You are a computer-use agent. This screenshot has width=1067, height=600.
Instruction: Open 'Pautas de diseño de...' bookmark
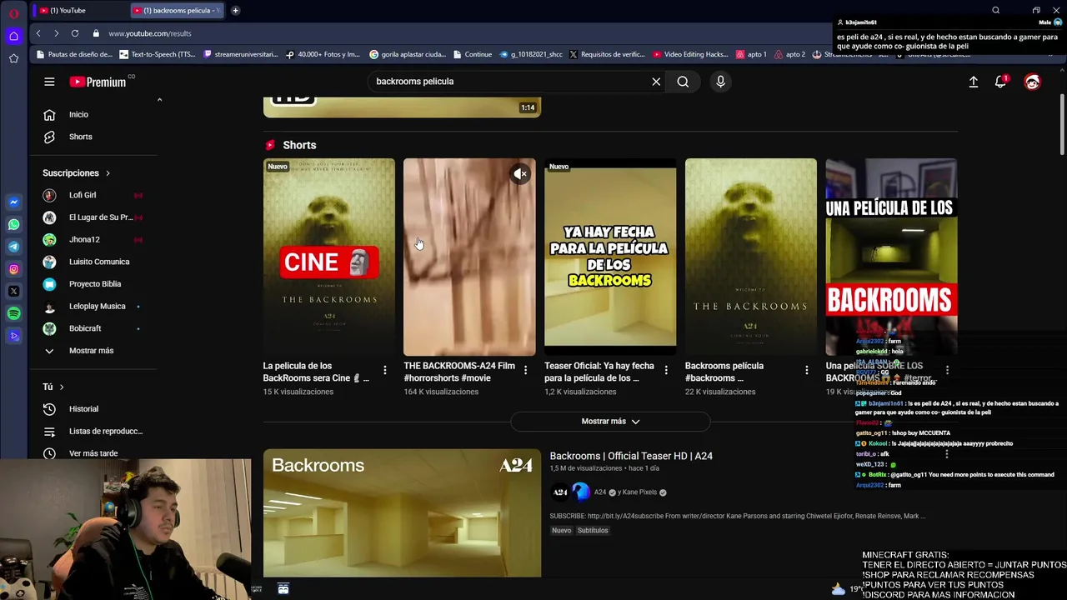[74, 54]
